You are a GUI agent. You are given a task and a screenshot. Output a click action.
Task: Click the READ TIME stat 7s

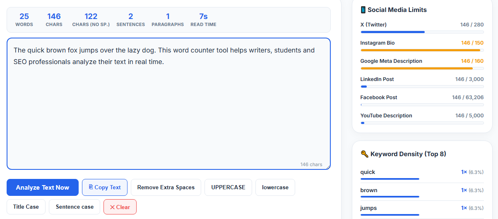click(203, 19)
